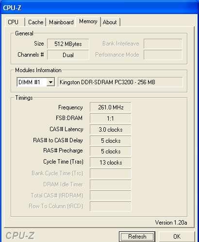Click the CAS# Latency label
The image size is (199, 242).
(66, 129)
